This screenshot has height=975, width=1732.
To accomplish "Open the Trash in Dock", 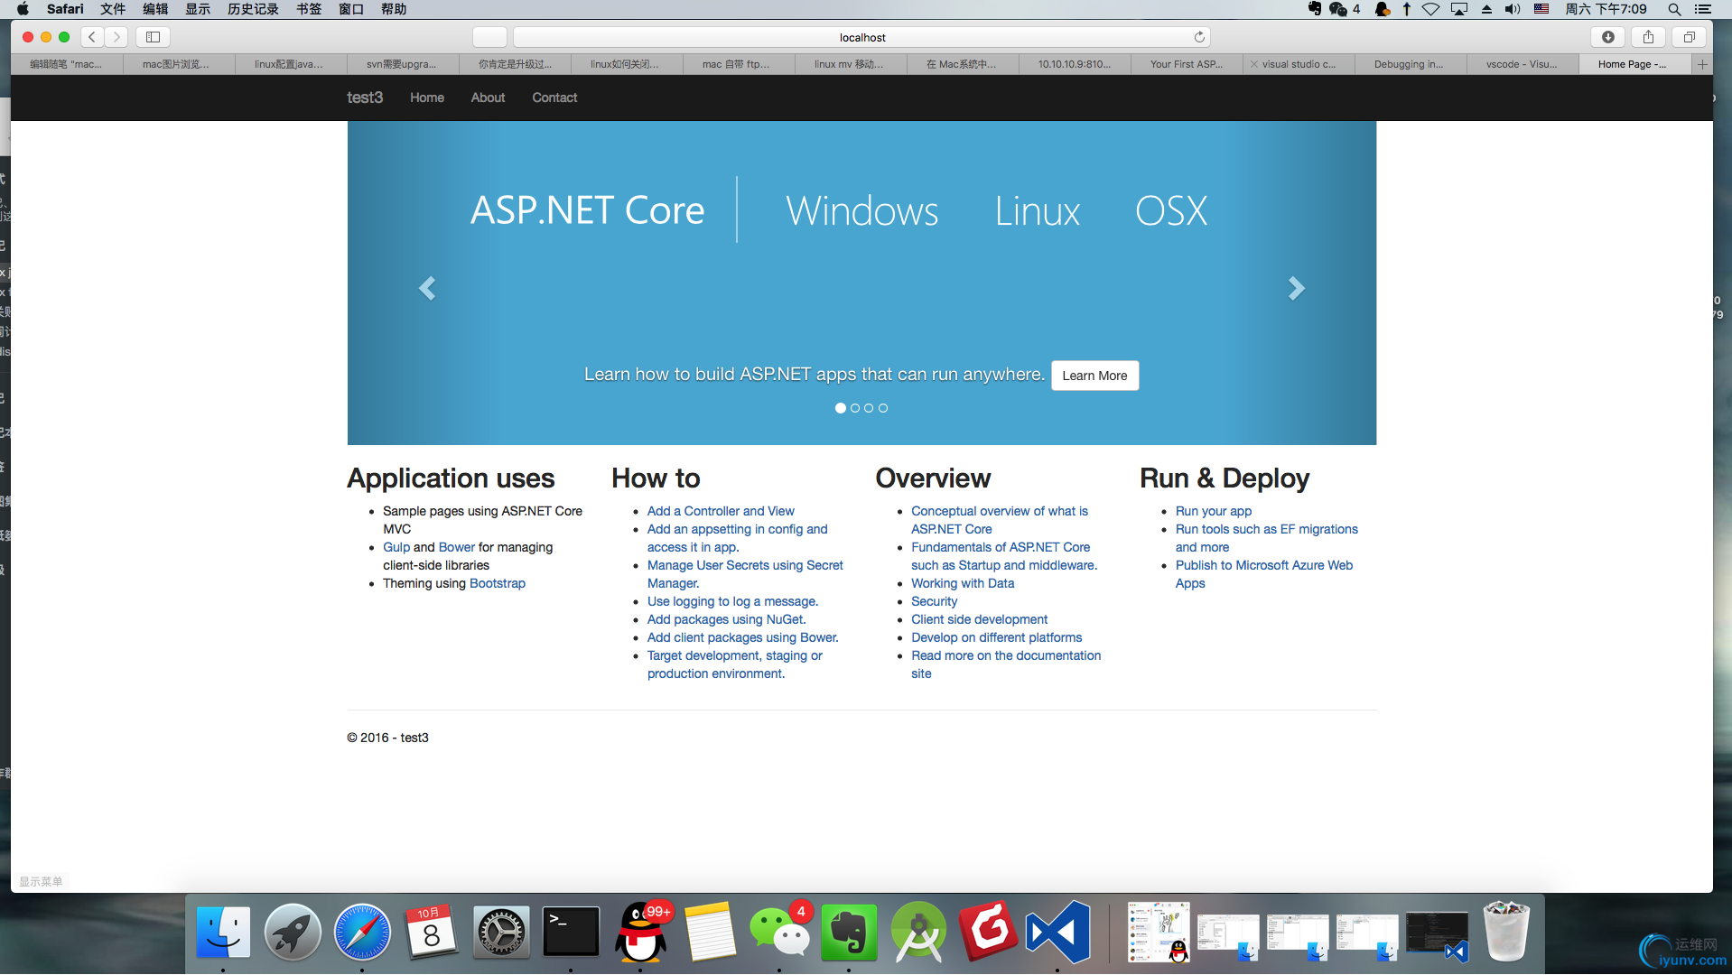I will click(1506, 932).
